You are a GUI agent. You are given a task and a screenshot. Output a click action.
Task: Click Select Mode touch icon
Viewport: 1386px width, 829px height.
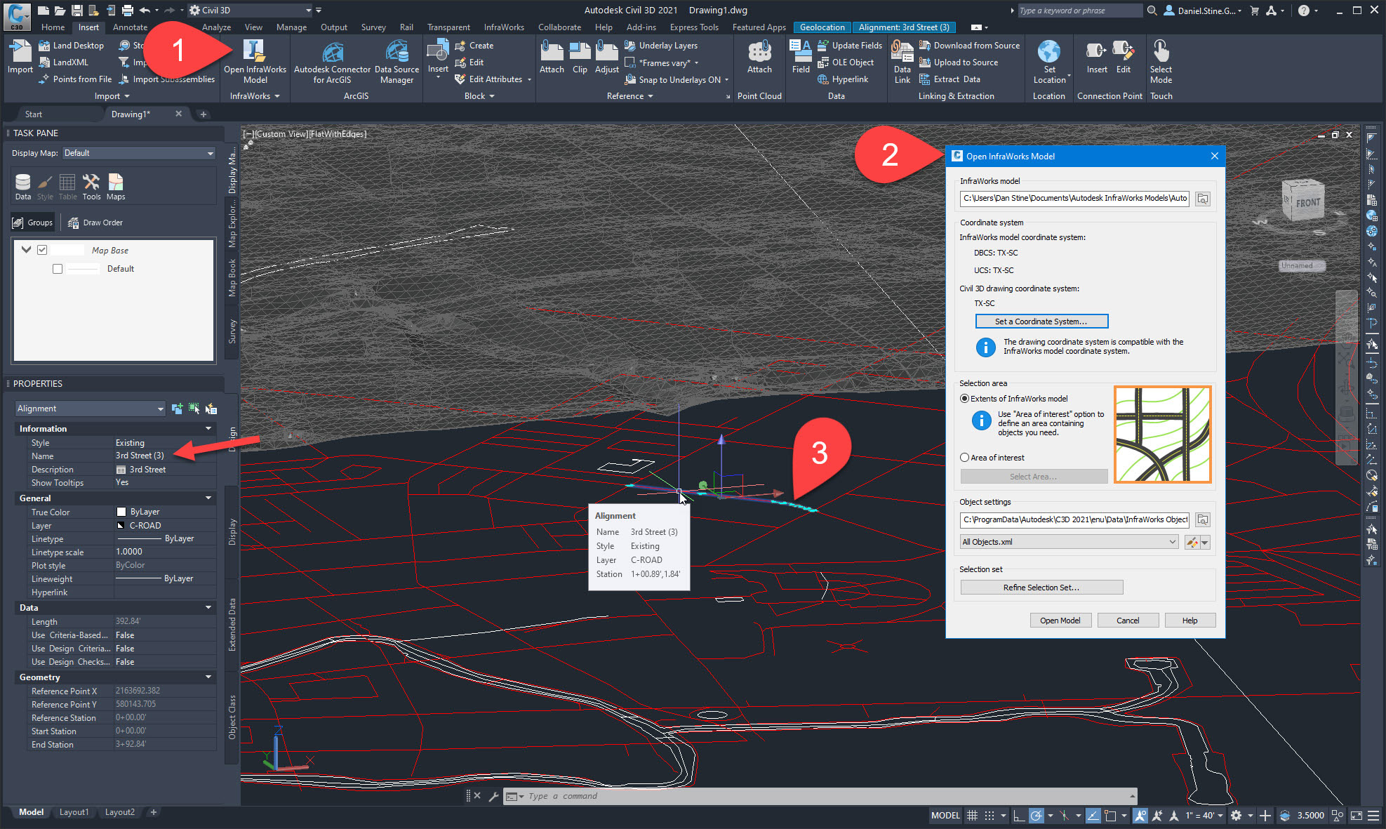pyautogui.click(x=1161, y=62)
